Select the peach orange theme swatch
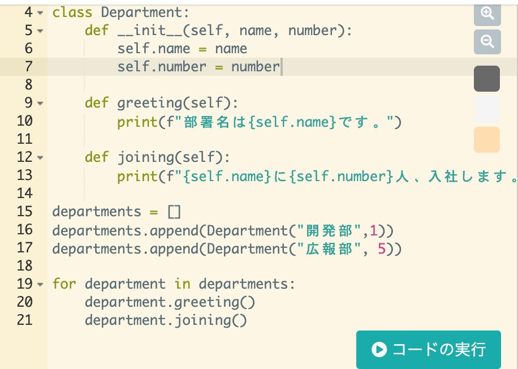 coord(487,140)
